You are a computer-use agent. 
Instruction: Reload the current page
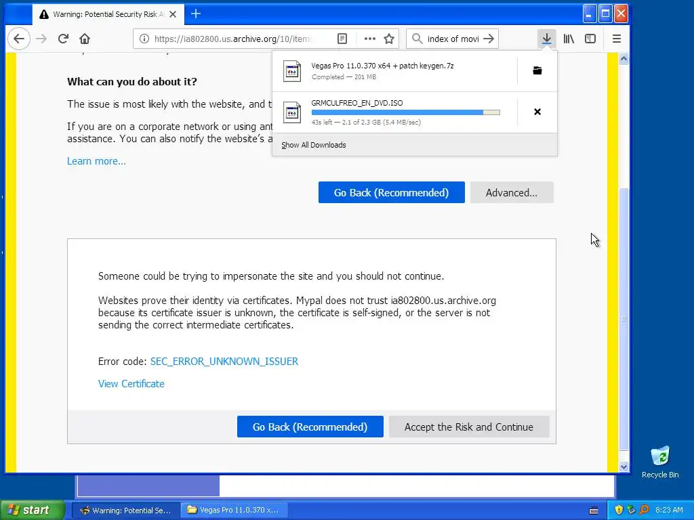coord(63,39)
